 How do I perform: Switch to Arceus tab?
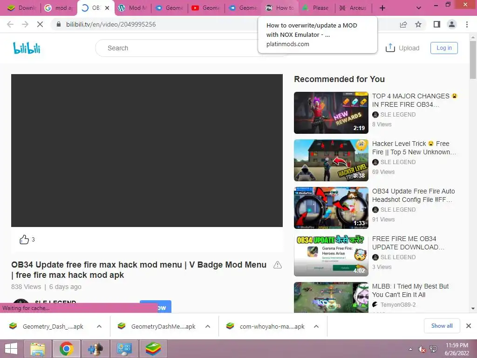(x=354, y=8)
